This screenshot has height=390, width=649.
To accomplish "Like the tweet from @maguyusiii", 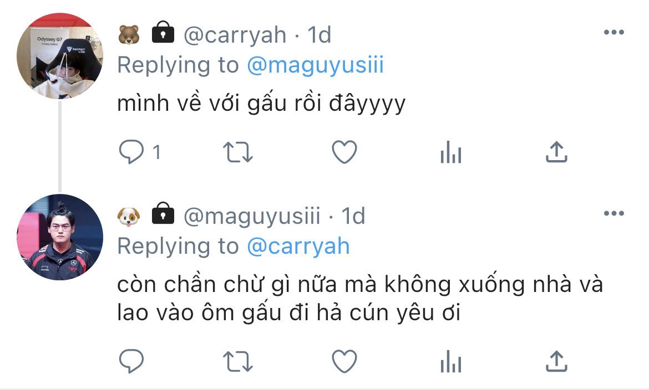I will [344, 361].
